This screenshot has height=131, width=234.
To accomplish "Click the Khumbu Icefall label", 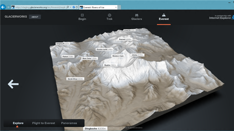I will [x=104, y=49].
